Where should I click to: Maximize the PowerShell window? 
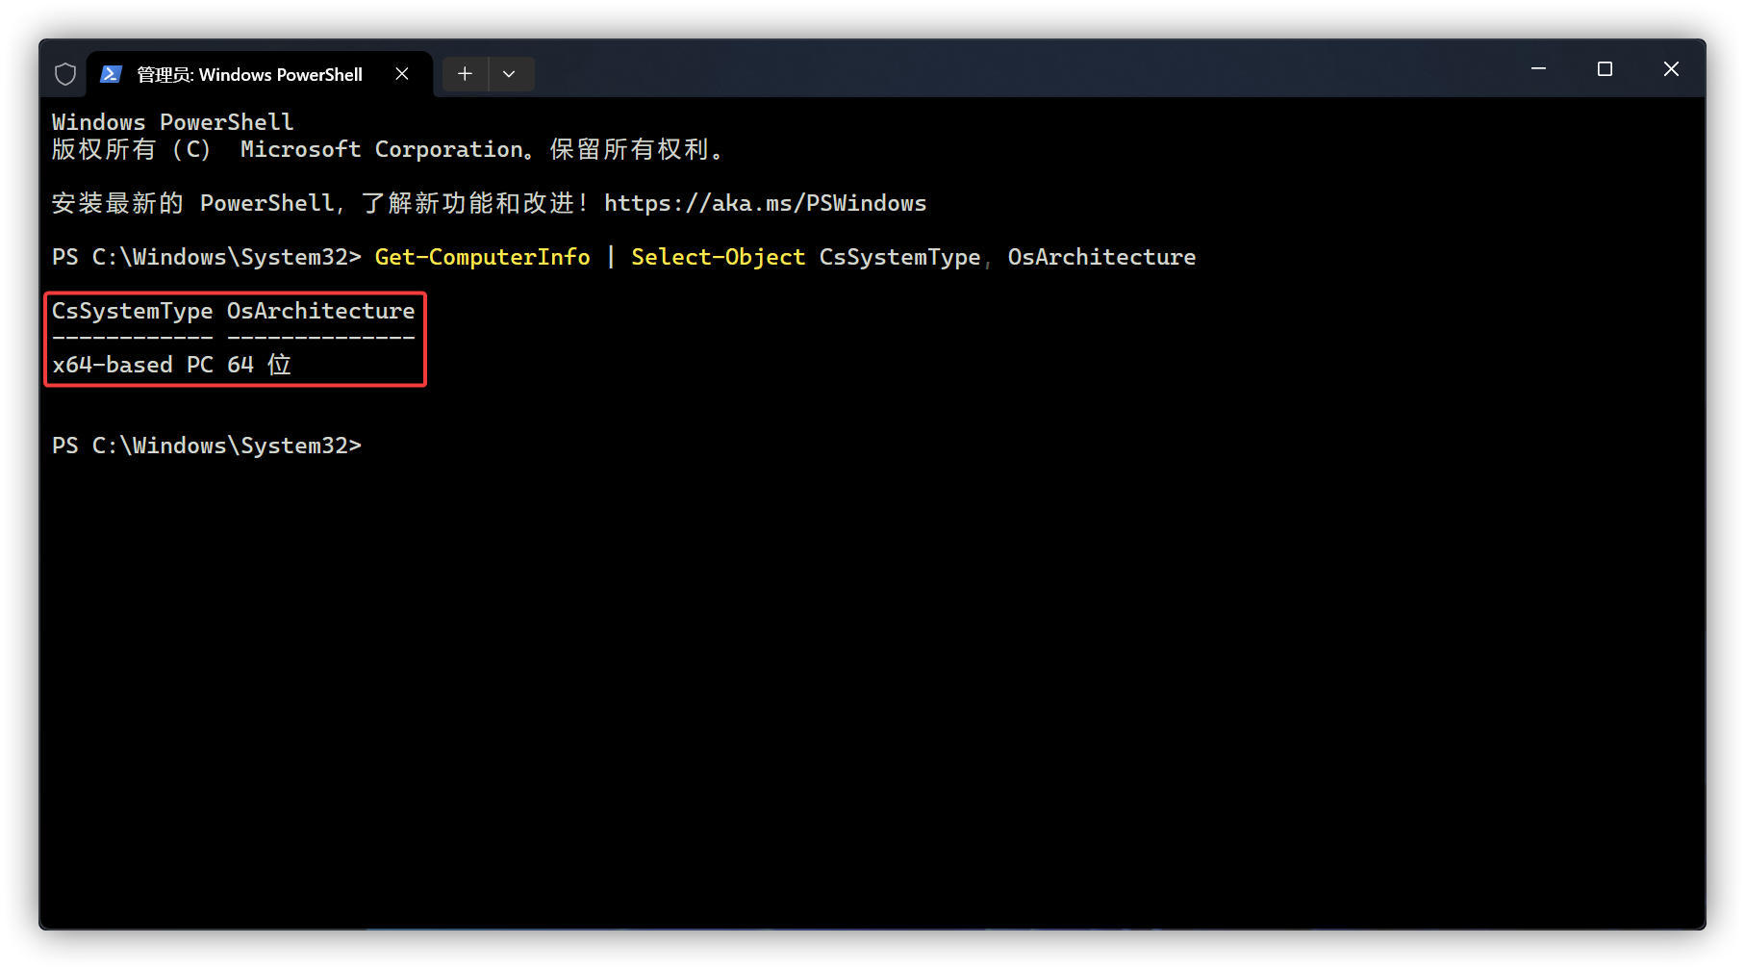(x=1605, y=68)
